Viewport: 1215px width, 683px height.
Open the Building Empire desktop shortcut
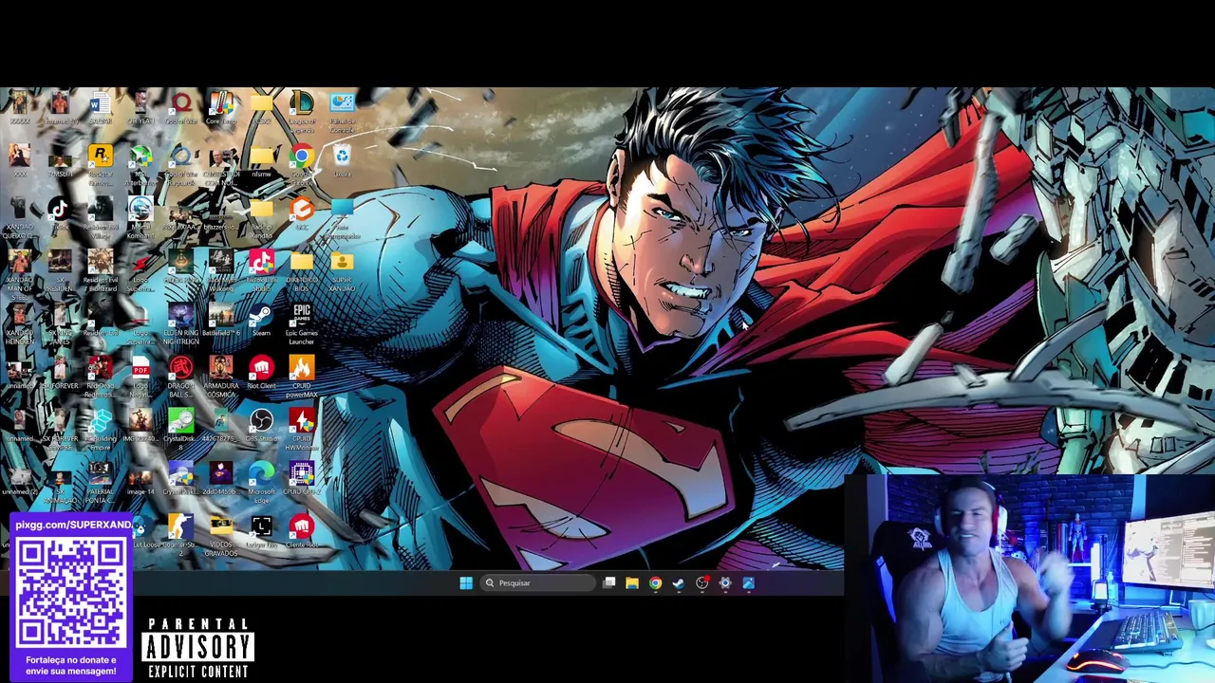[100, 430]
